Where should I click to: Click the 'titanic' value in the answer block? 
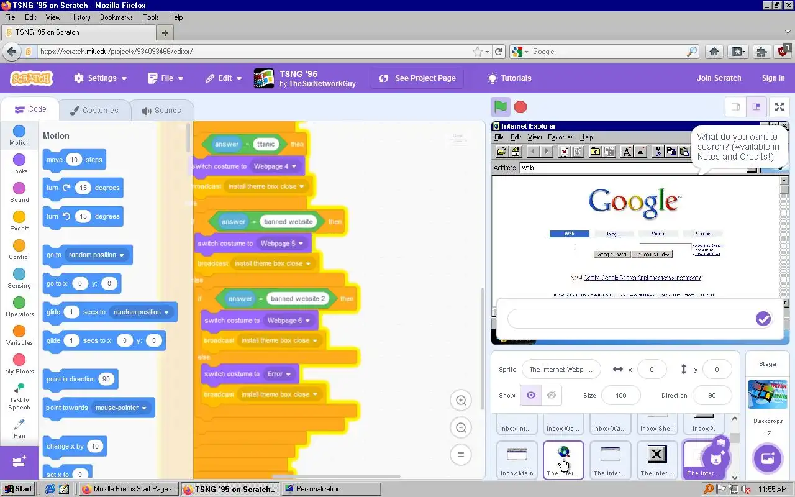[x=265, y=144]
